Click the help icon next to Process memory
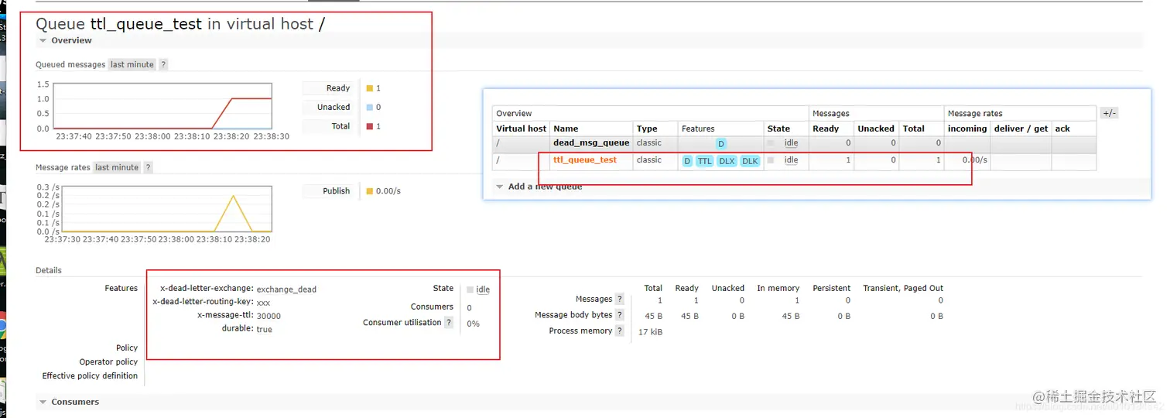The image size is (1170, 418). [619, 331]
